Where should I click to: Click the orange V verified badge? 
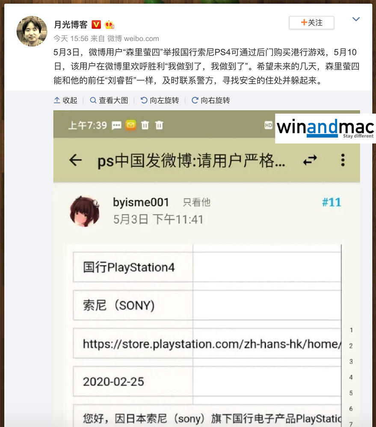click(96, 25)
